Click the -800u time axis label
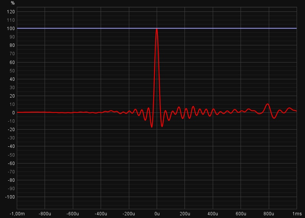Viewport: 305px width, 218px height. point(45,214)
